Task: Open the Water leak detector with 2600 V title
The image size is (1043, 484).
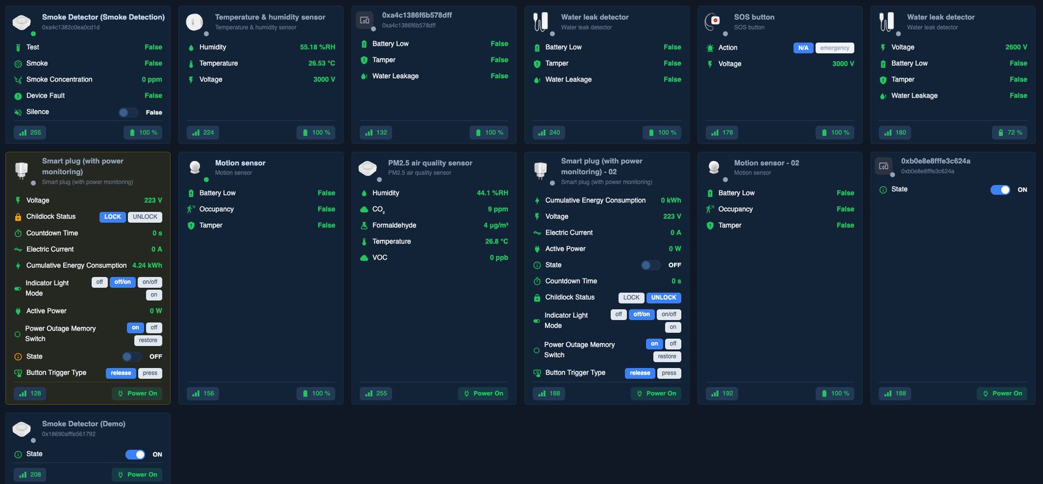Action: click(x=941, y=17)
